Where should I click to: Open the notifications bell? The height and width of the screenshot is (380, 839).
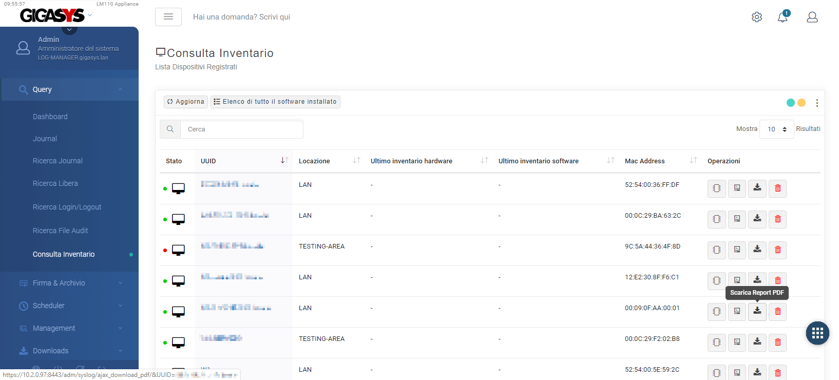[x=783, y=17]
